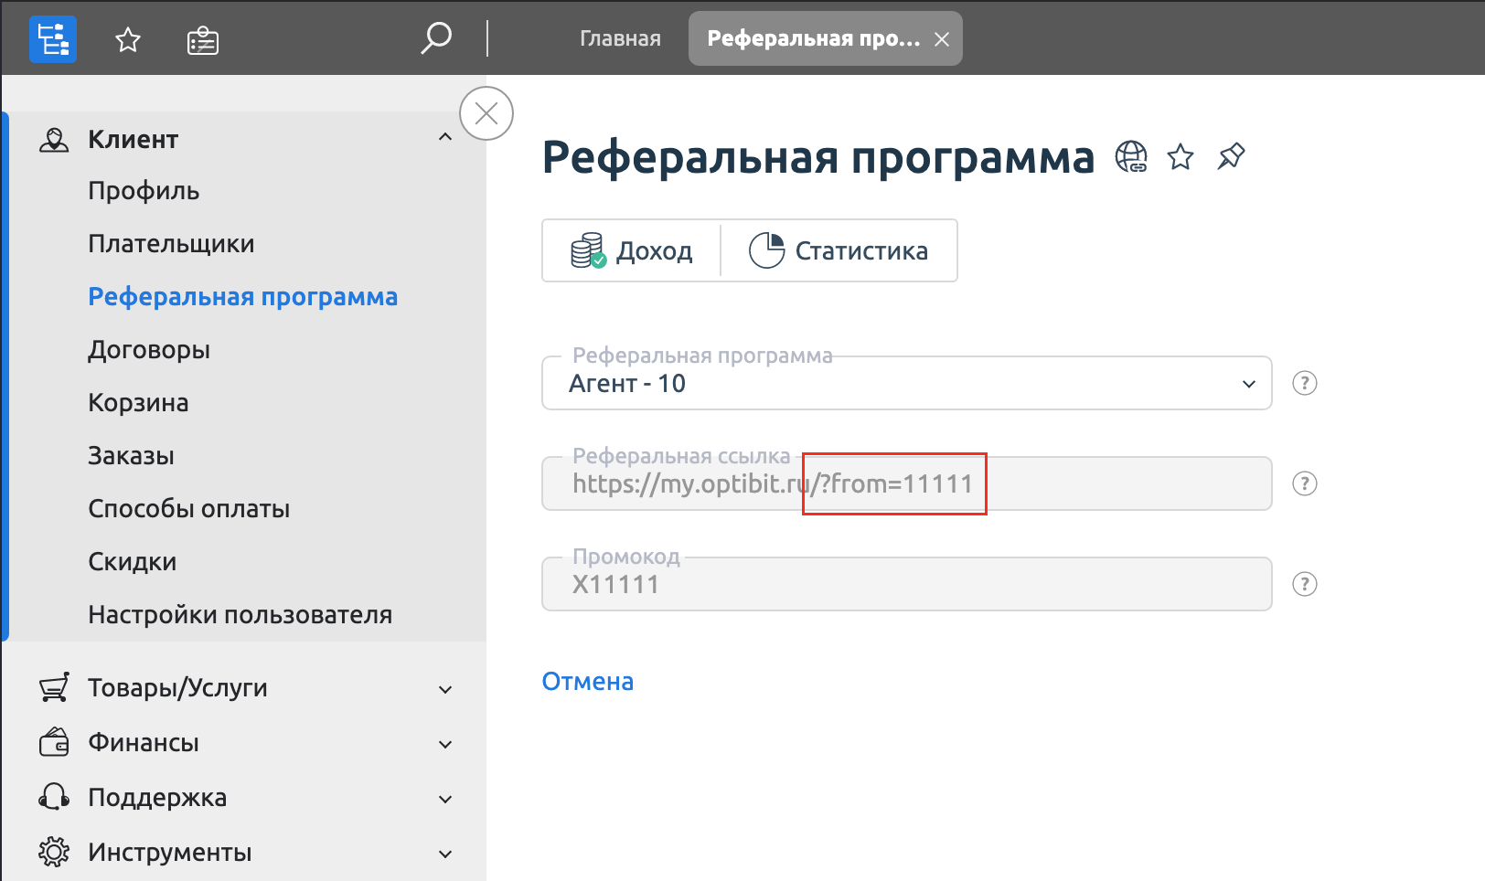Open Скидки in the sidebar
The height and width of the screenshot is (881, 1485).
tap(132, 562)
